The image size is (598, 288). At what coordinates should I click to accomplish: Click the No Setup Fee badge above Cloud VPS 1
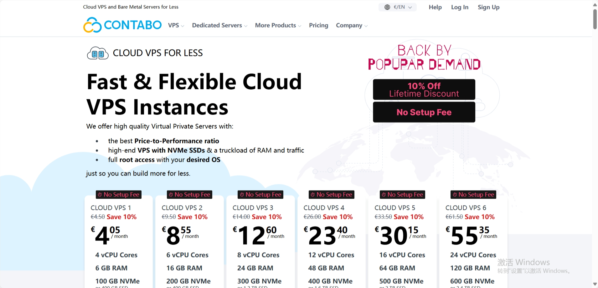point(118,194)
